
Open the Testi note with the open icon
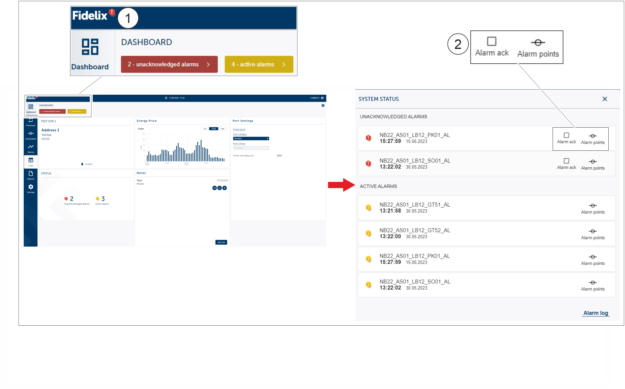coord(214,188)
